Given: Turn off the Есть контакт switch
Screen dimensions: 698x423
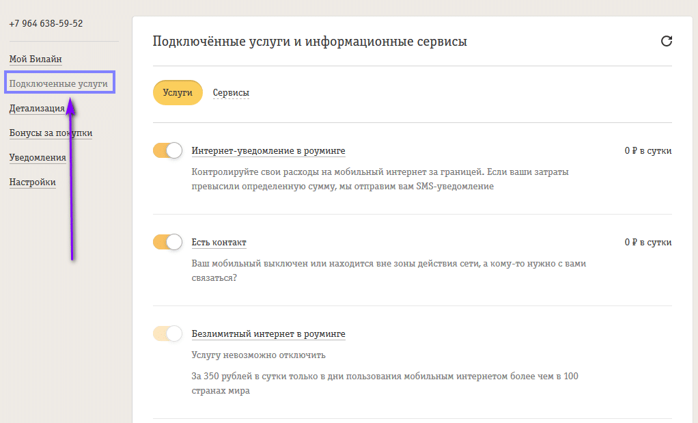Looking at the screenshot, I should (167, 242).
